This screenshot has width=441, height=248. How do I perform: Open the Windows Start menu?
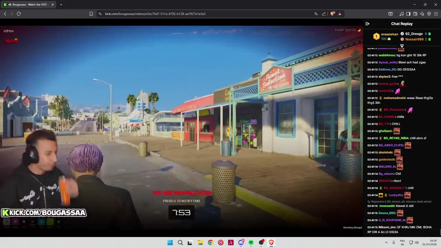pos(170,242)
